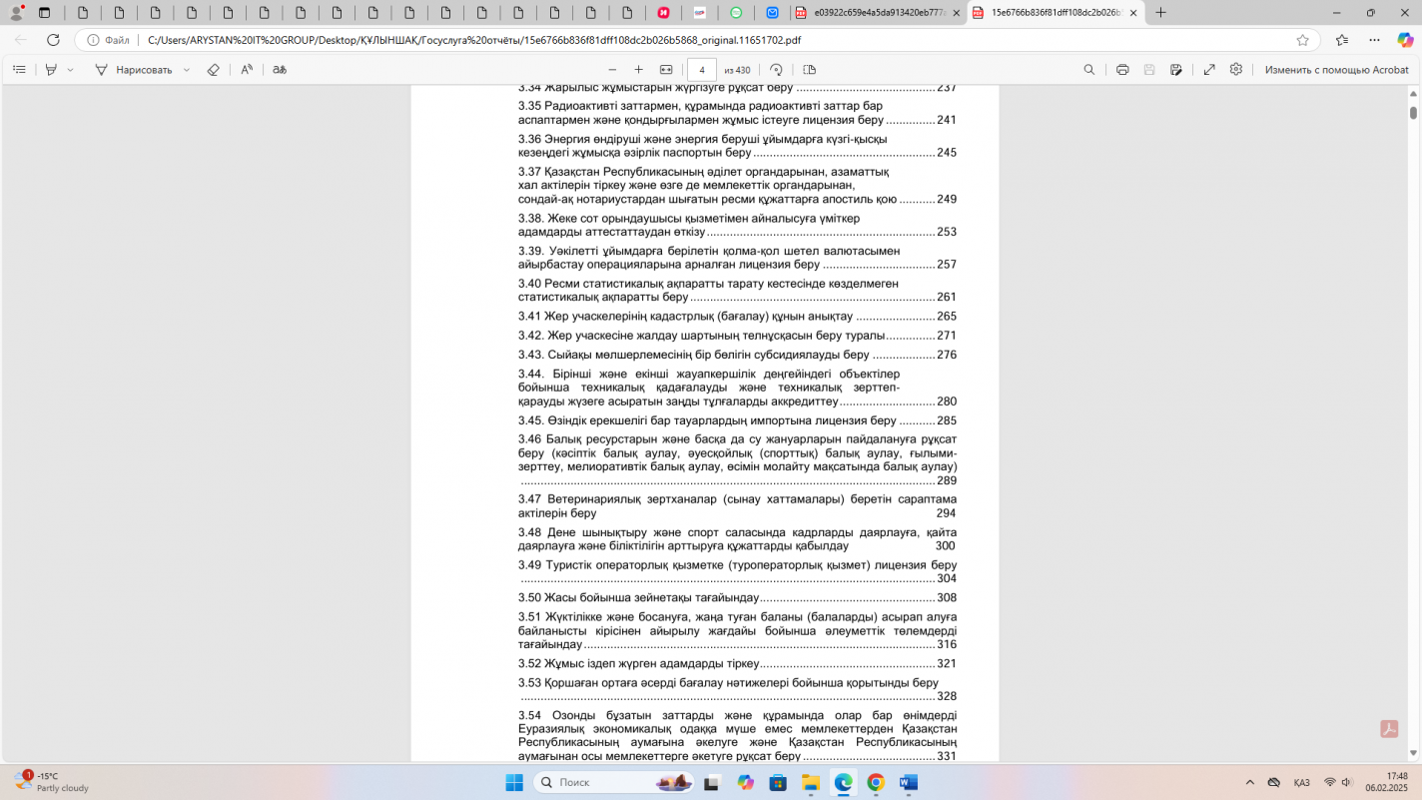Switch to the tab with the blue mail icon

point(772,13)
